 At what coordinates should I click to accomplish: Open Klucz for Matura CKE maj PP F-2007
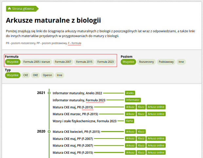(x=141, y=138)
